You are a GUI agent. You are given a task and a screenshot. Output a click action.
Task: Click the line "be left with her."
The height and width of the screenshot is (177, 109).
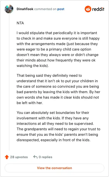(x=30, y=103)
